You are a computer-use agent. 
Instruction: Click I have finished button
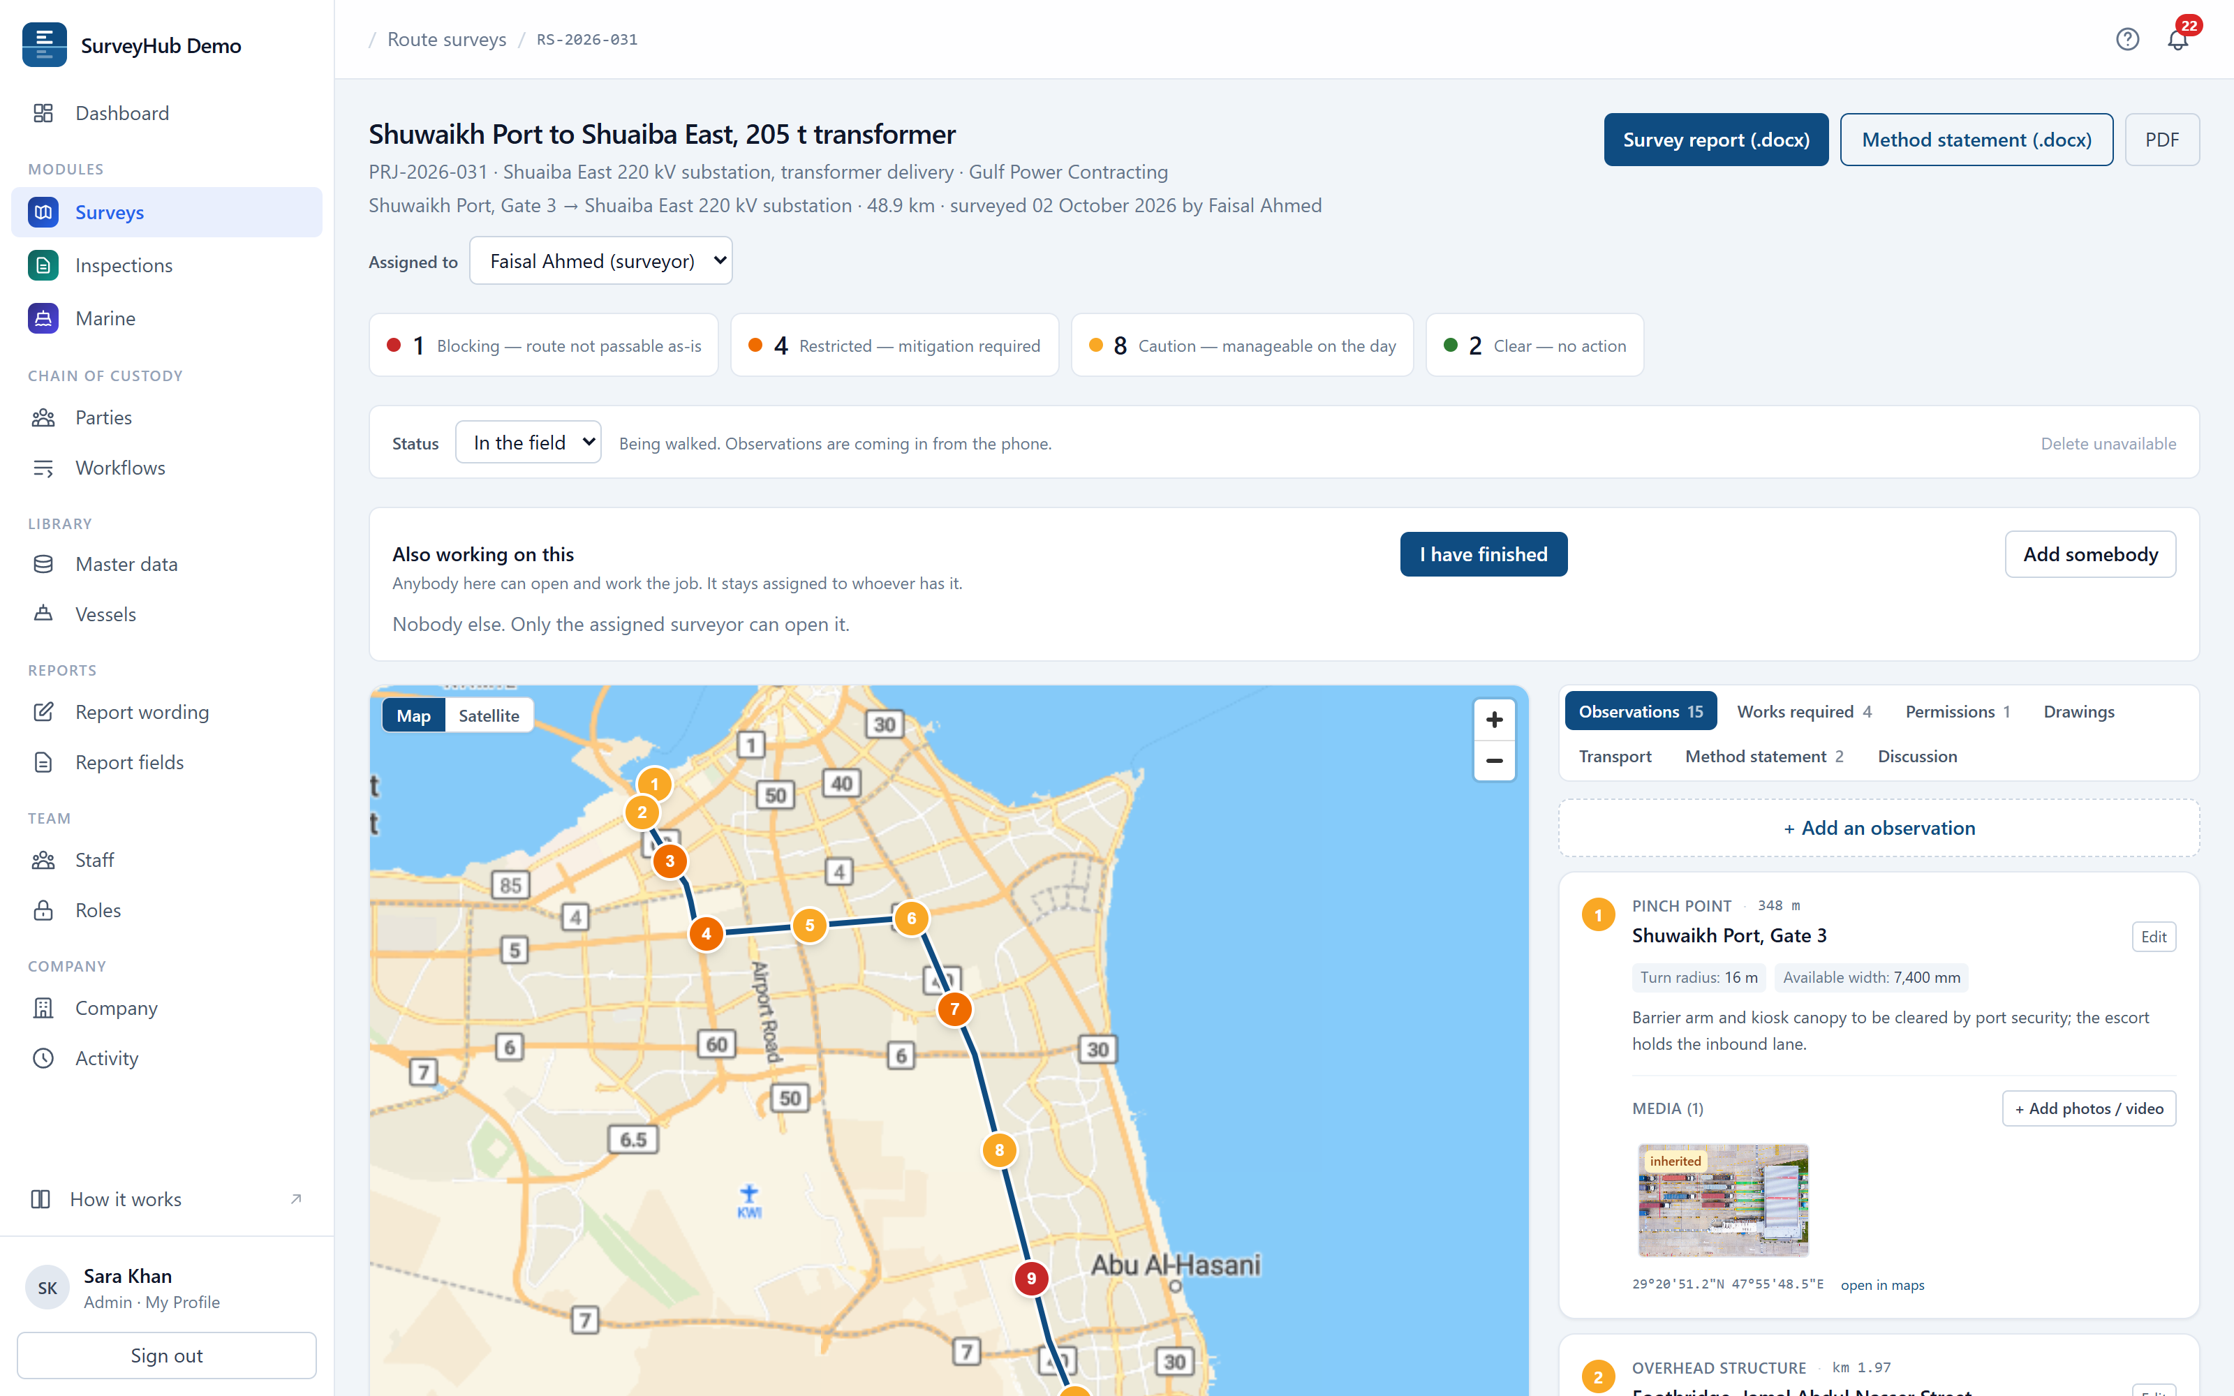pyautogui.click(x=1484, y=554)
